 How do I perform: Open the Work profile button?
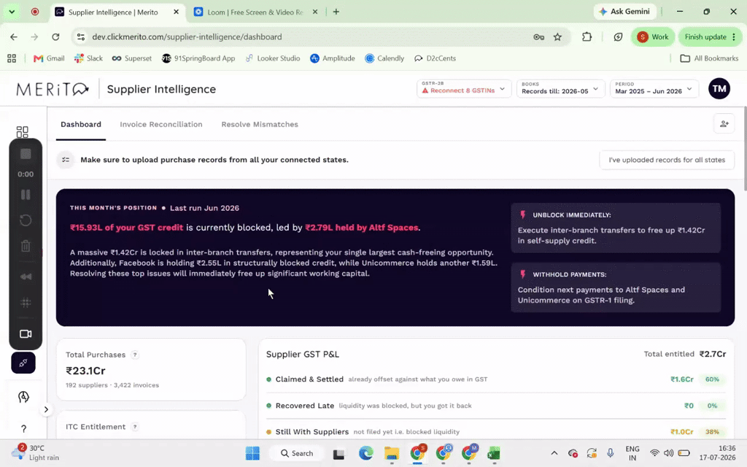coord(653,36)
